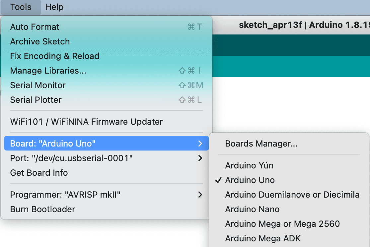Select the checked Arduino Uno board
The height and width of the screenshot is (247, 370).
point(289,180)
